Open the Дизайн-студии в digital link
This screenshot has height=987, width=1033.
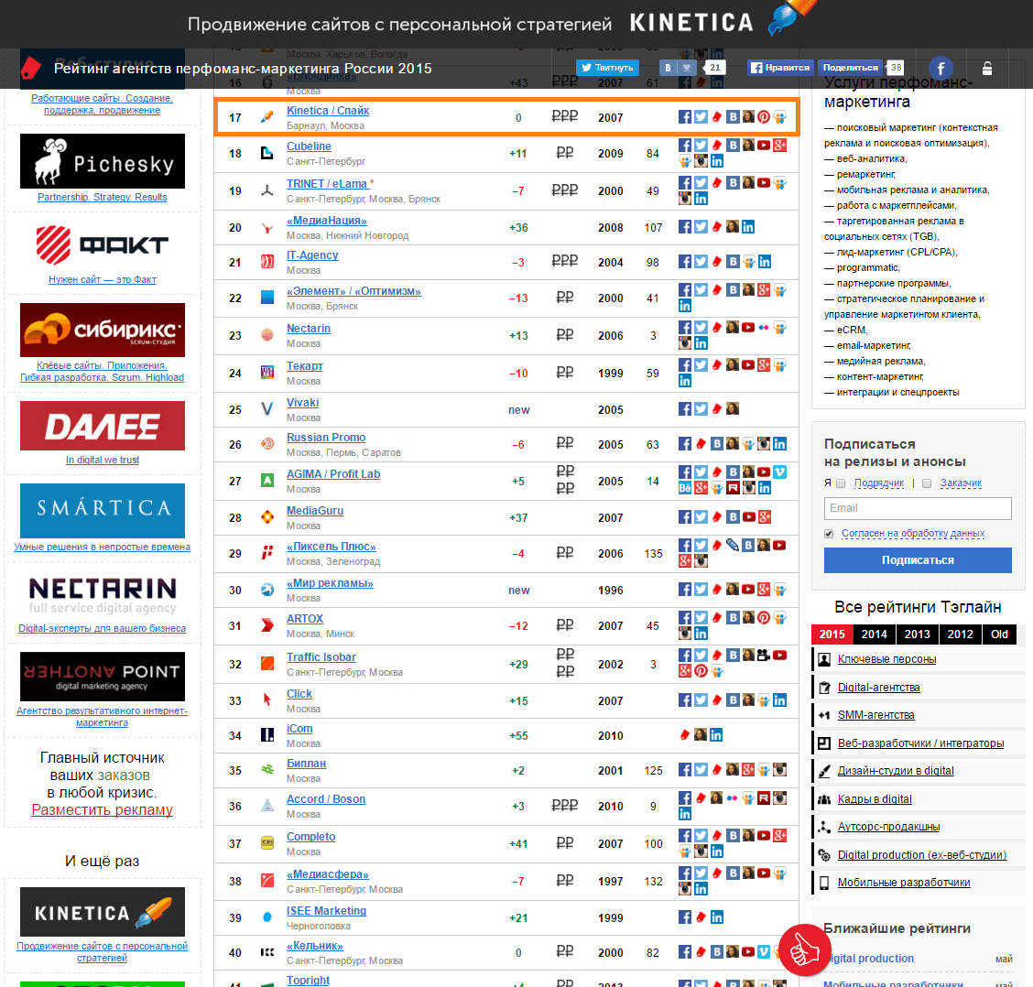896,771
